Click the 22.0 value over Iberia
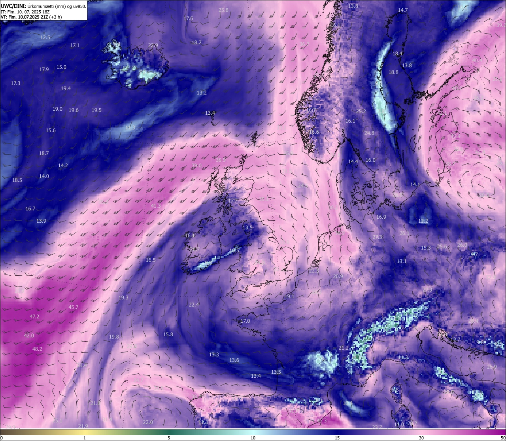Screen dimensions: 506x441 pos(148,422)
